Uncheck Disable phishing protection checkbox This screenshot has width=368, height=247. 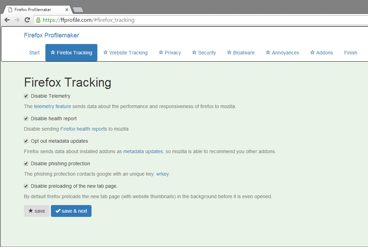[x=26, y=164]
